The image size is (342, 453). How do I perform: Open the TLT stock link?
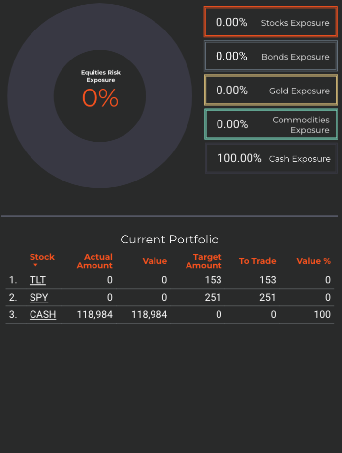37,280
